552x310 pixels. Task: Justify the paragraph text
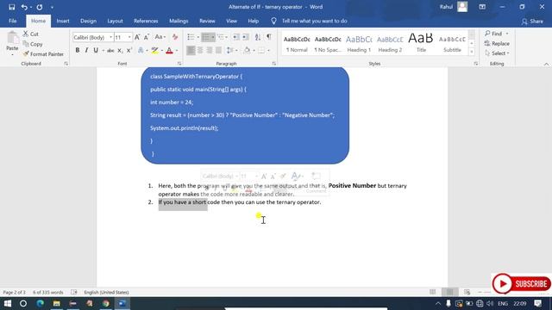218,51
